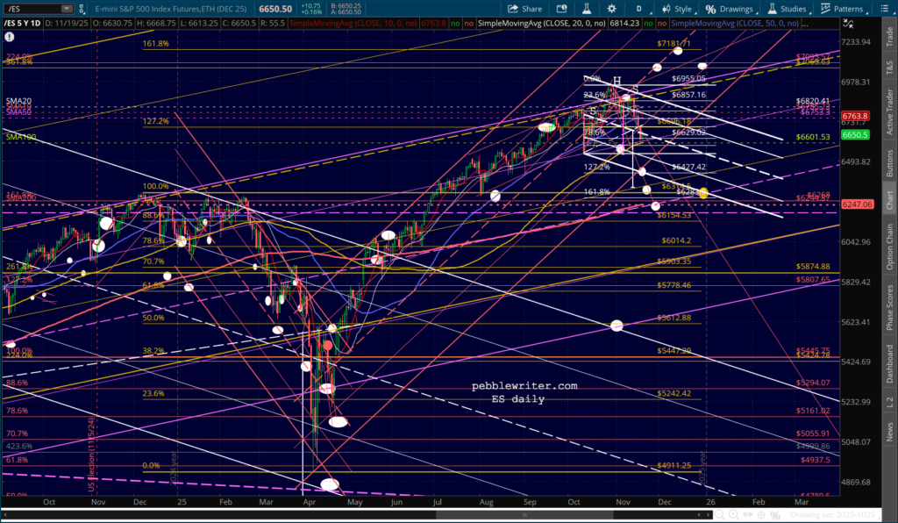Open chart settings gear icon
This screenshot has width=898, height=523.
pos(611,9)
